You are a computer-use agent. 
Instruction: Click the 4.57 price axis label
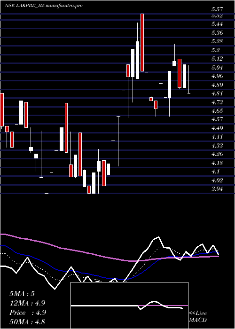217,119
